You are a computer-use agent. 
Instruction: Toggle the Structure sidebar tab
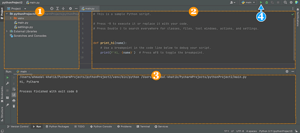click(x=2, y=114)
